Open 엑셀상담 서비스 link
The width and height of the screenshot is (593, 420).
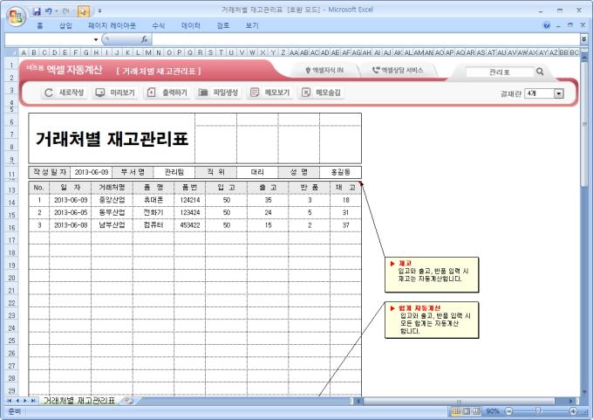(x=398, y=70)
